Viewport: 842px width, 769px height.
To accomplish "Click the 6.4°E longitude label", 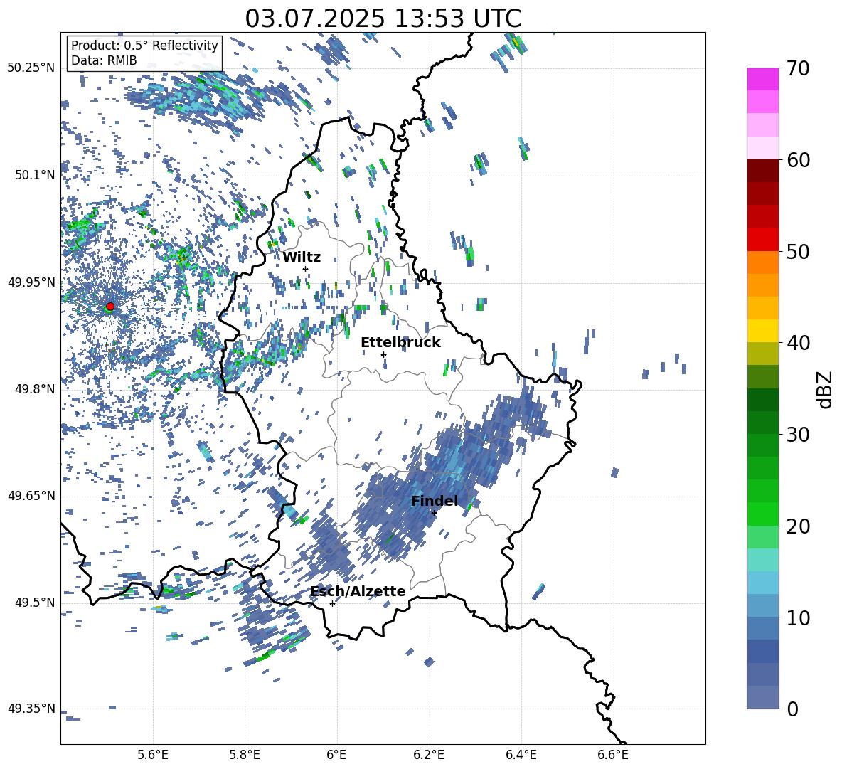I will pyautogui.click(x=521, y=755).
